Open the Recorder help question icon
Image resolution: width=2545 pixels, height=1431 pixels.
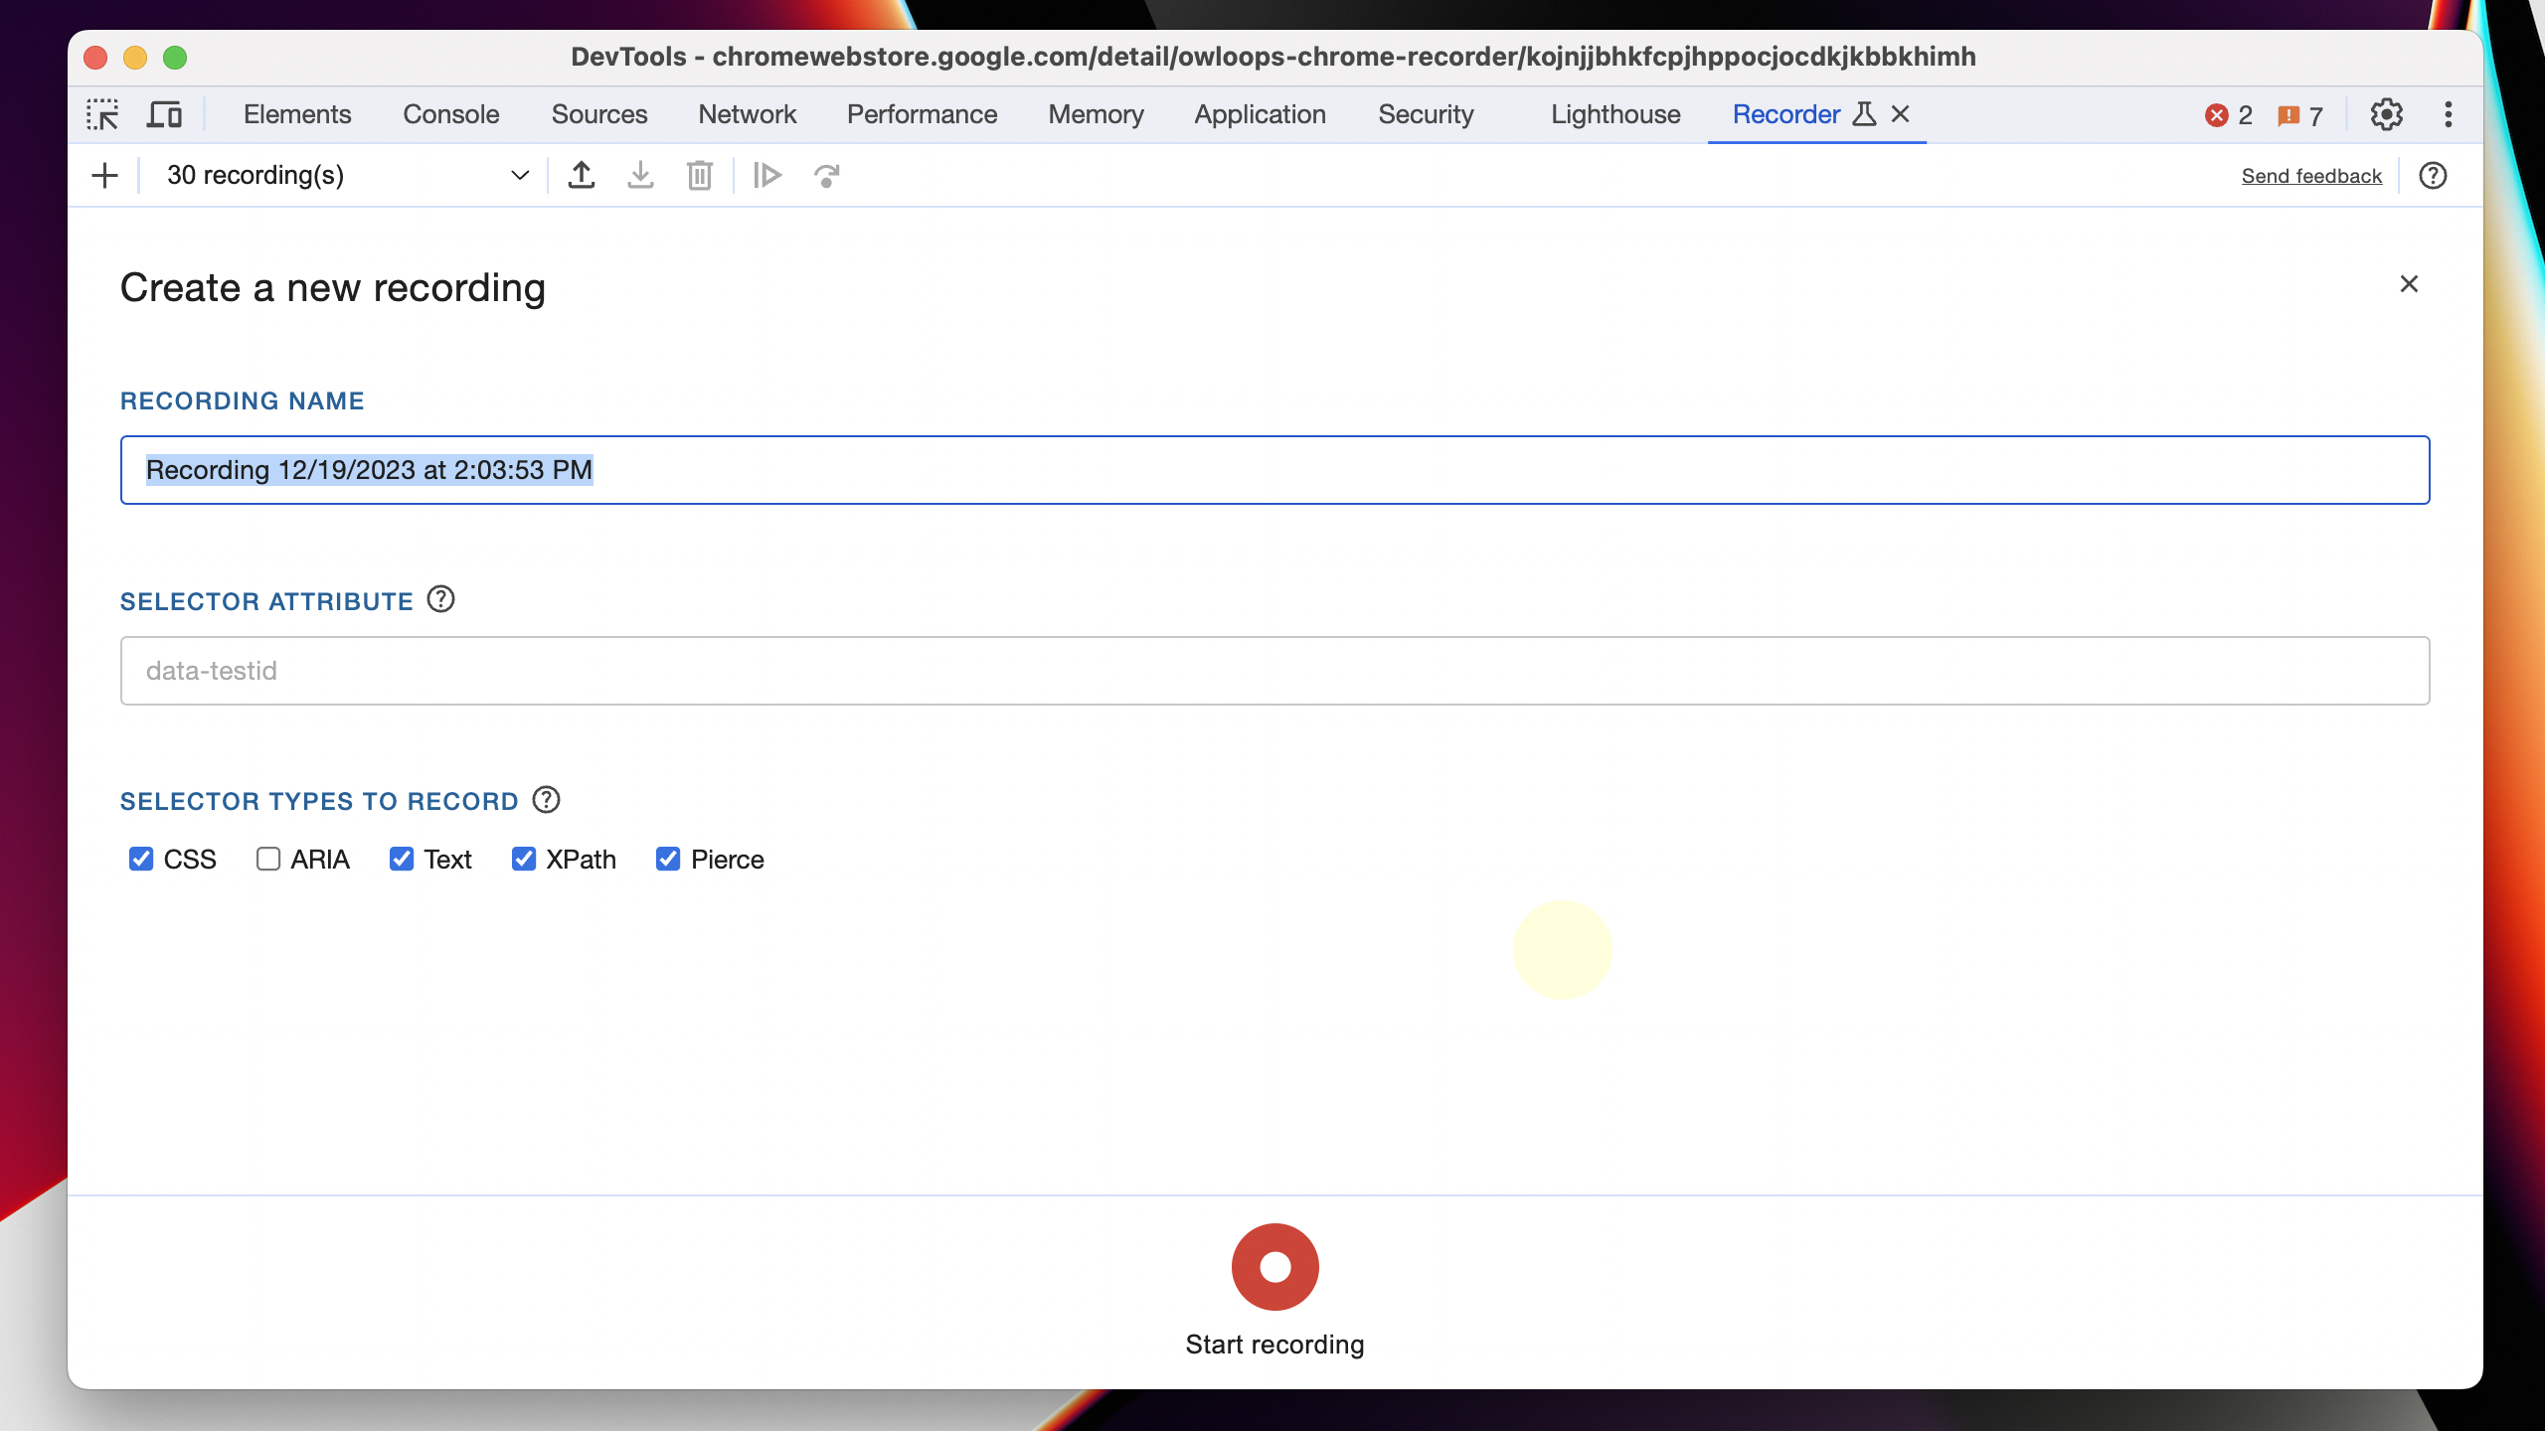point(2433,175)
